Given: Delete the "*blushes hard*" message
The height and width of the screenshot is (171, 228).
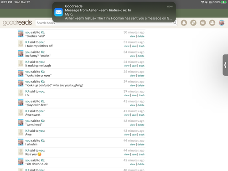Looking at the screenshot, I should click(141, 36).
